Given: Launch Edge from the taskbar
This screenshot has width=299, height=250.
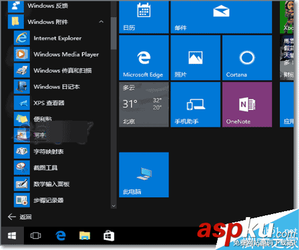Looking at the screenshot, I should [60, 236].
